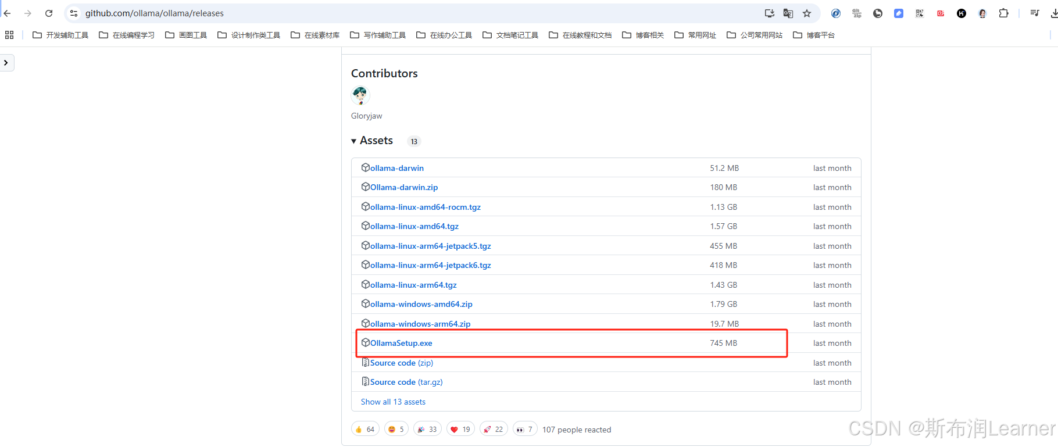Click the red square extension icon
1058x447 pixels.
pyautogui.click(x=941, y=13)
